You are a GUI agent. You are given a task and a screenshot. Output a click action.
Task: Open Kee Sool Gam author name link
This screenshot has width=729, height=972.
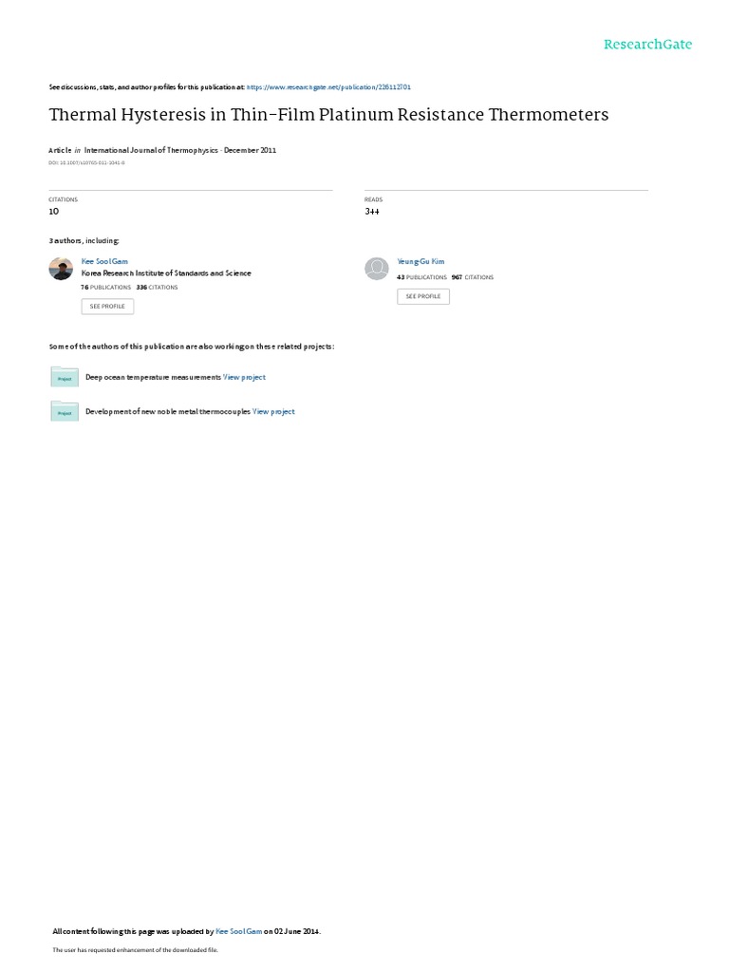(104, 262)
